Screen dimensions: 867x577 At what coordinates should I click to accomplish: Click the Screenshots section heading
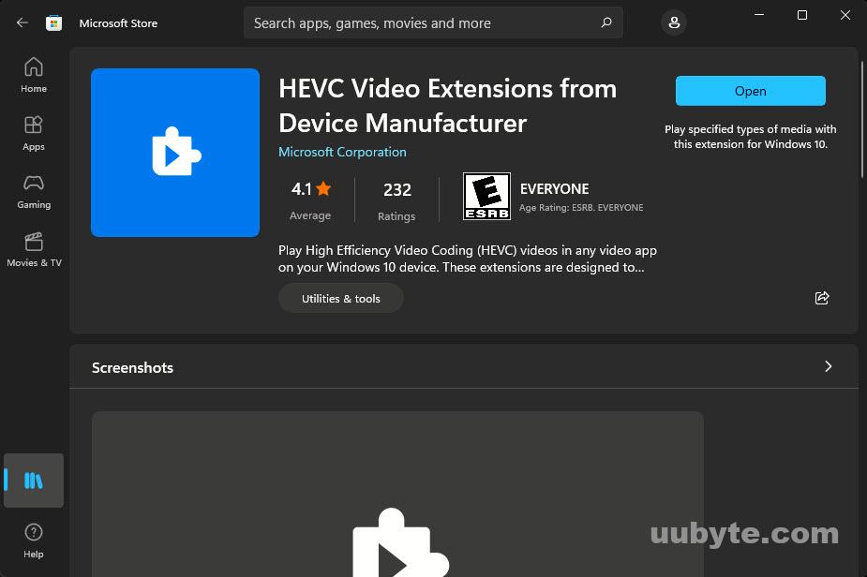(x=133, y=367)
